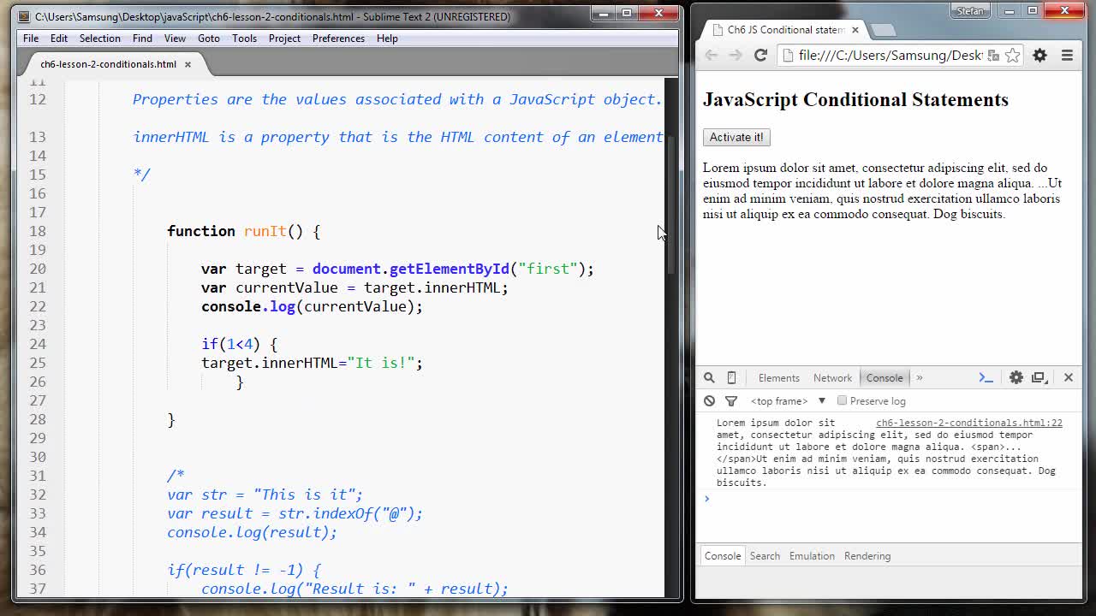
Task: Bookmark this page with the star
Action: click(x=1012, y=55)
